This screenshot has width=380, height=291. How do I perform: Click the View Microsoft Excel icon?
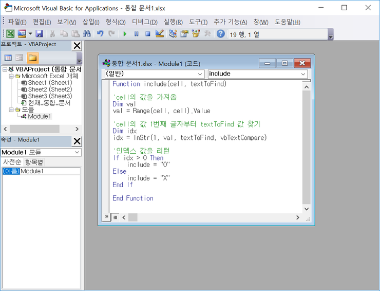coord(10,34)
